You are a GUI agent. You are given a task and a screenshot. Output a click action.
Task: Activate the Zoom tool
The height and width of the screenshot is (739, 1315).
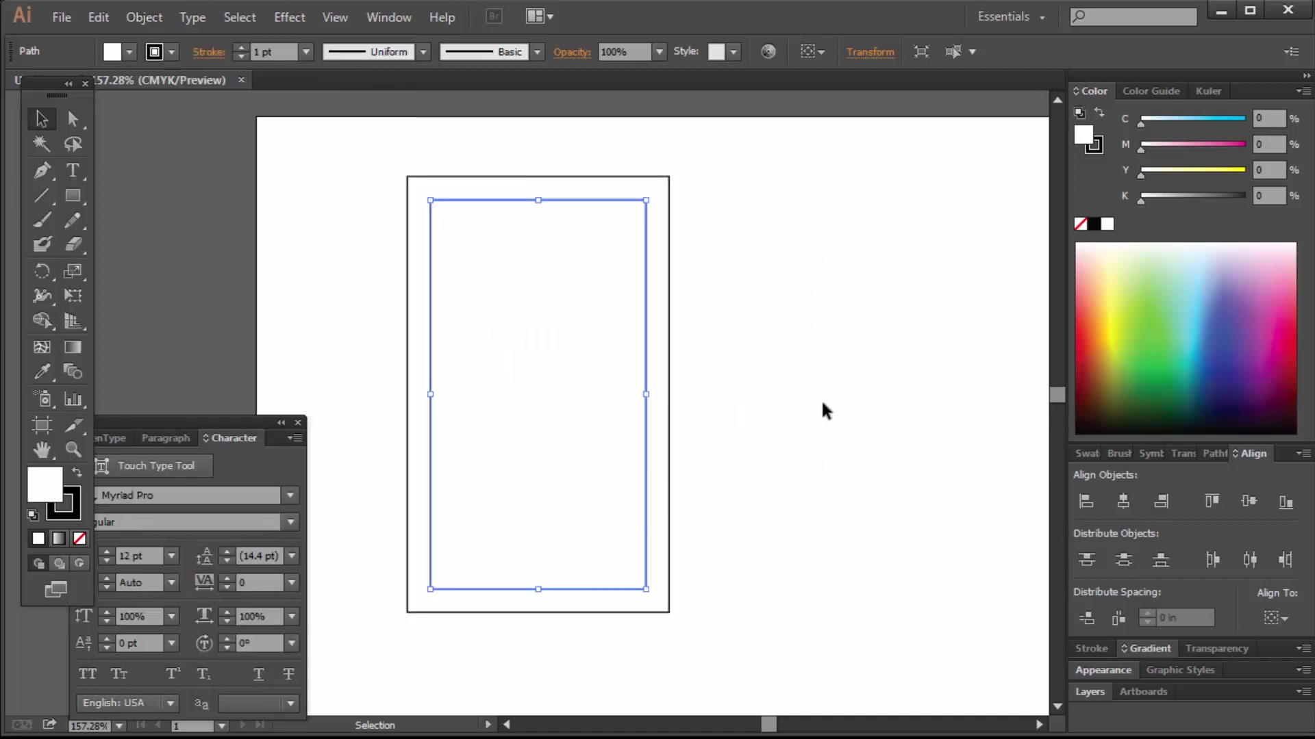[x=73, y=449]
